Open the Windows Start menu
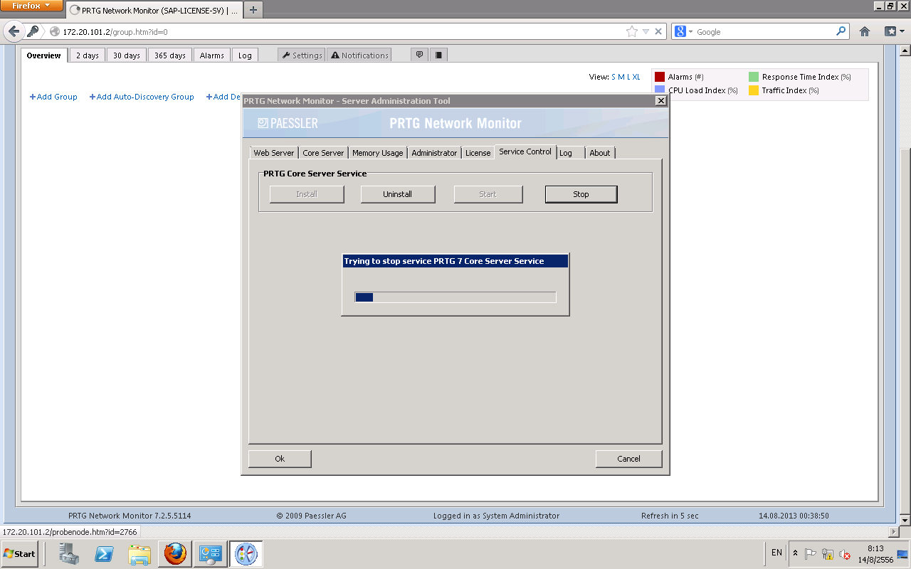Image resolution: width=911 pixels, height=569 pixels. click(20, 553)
